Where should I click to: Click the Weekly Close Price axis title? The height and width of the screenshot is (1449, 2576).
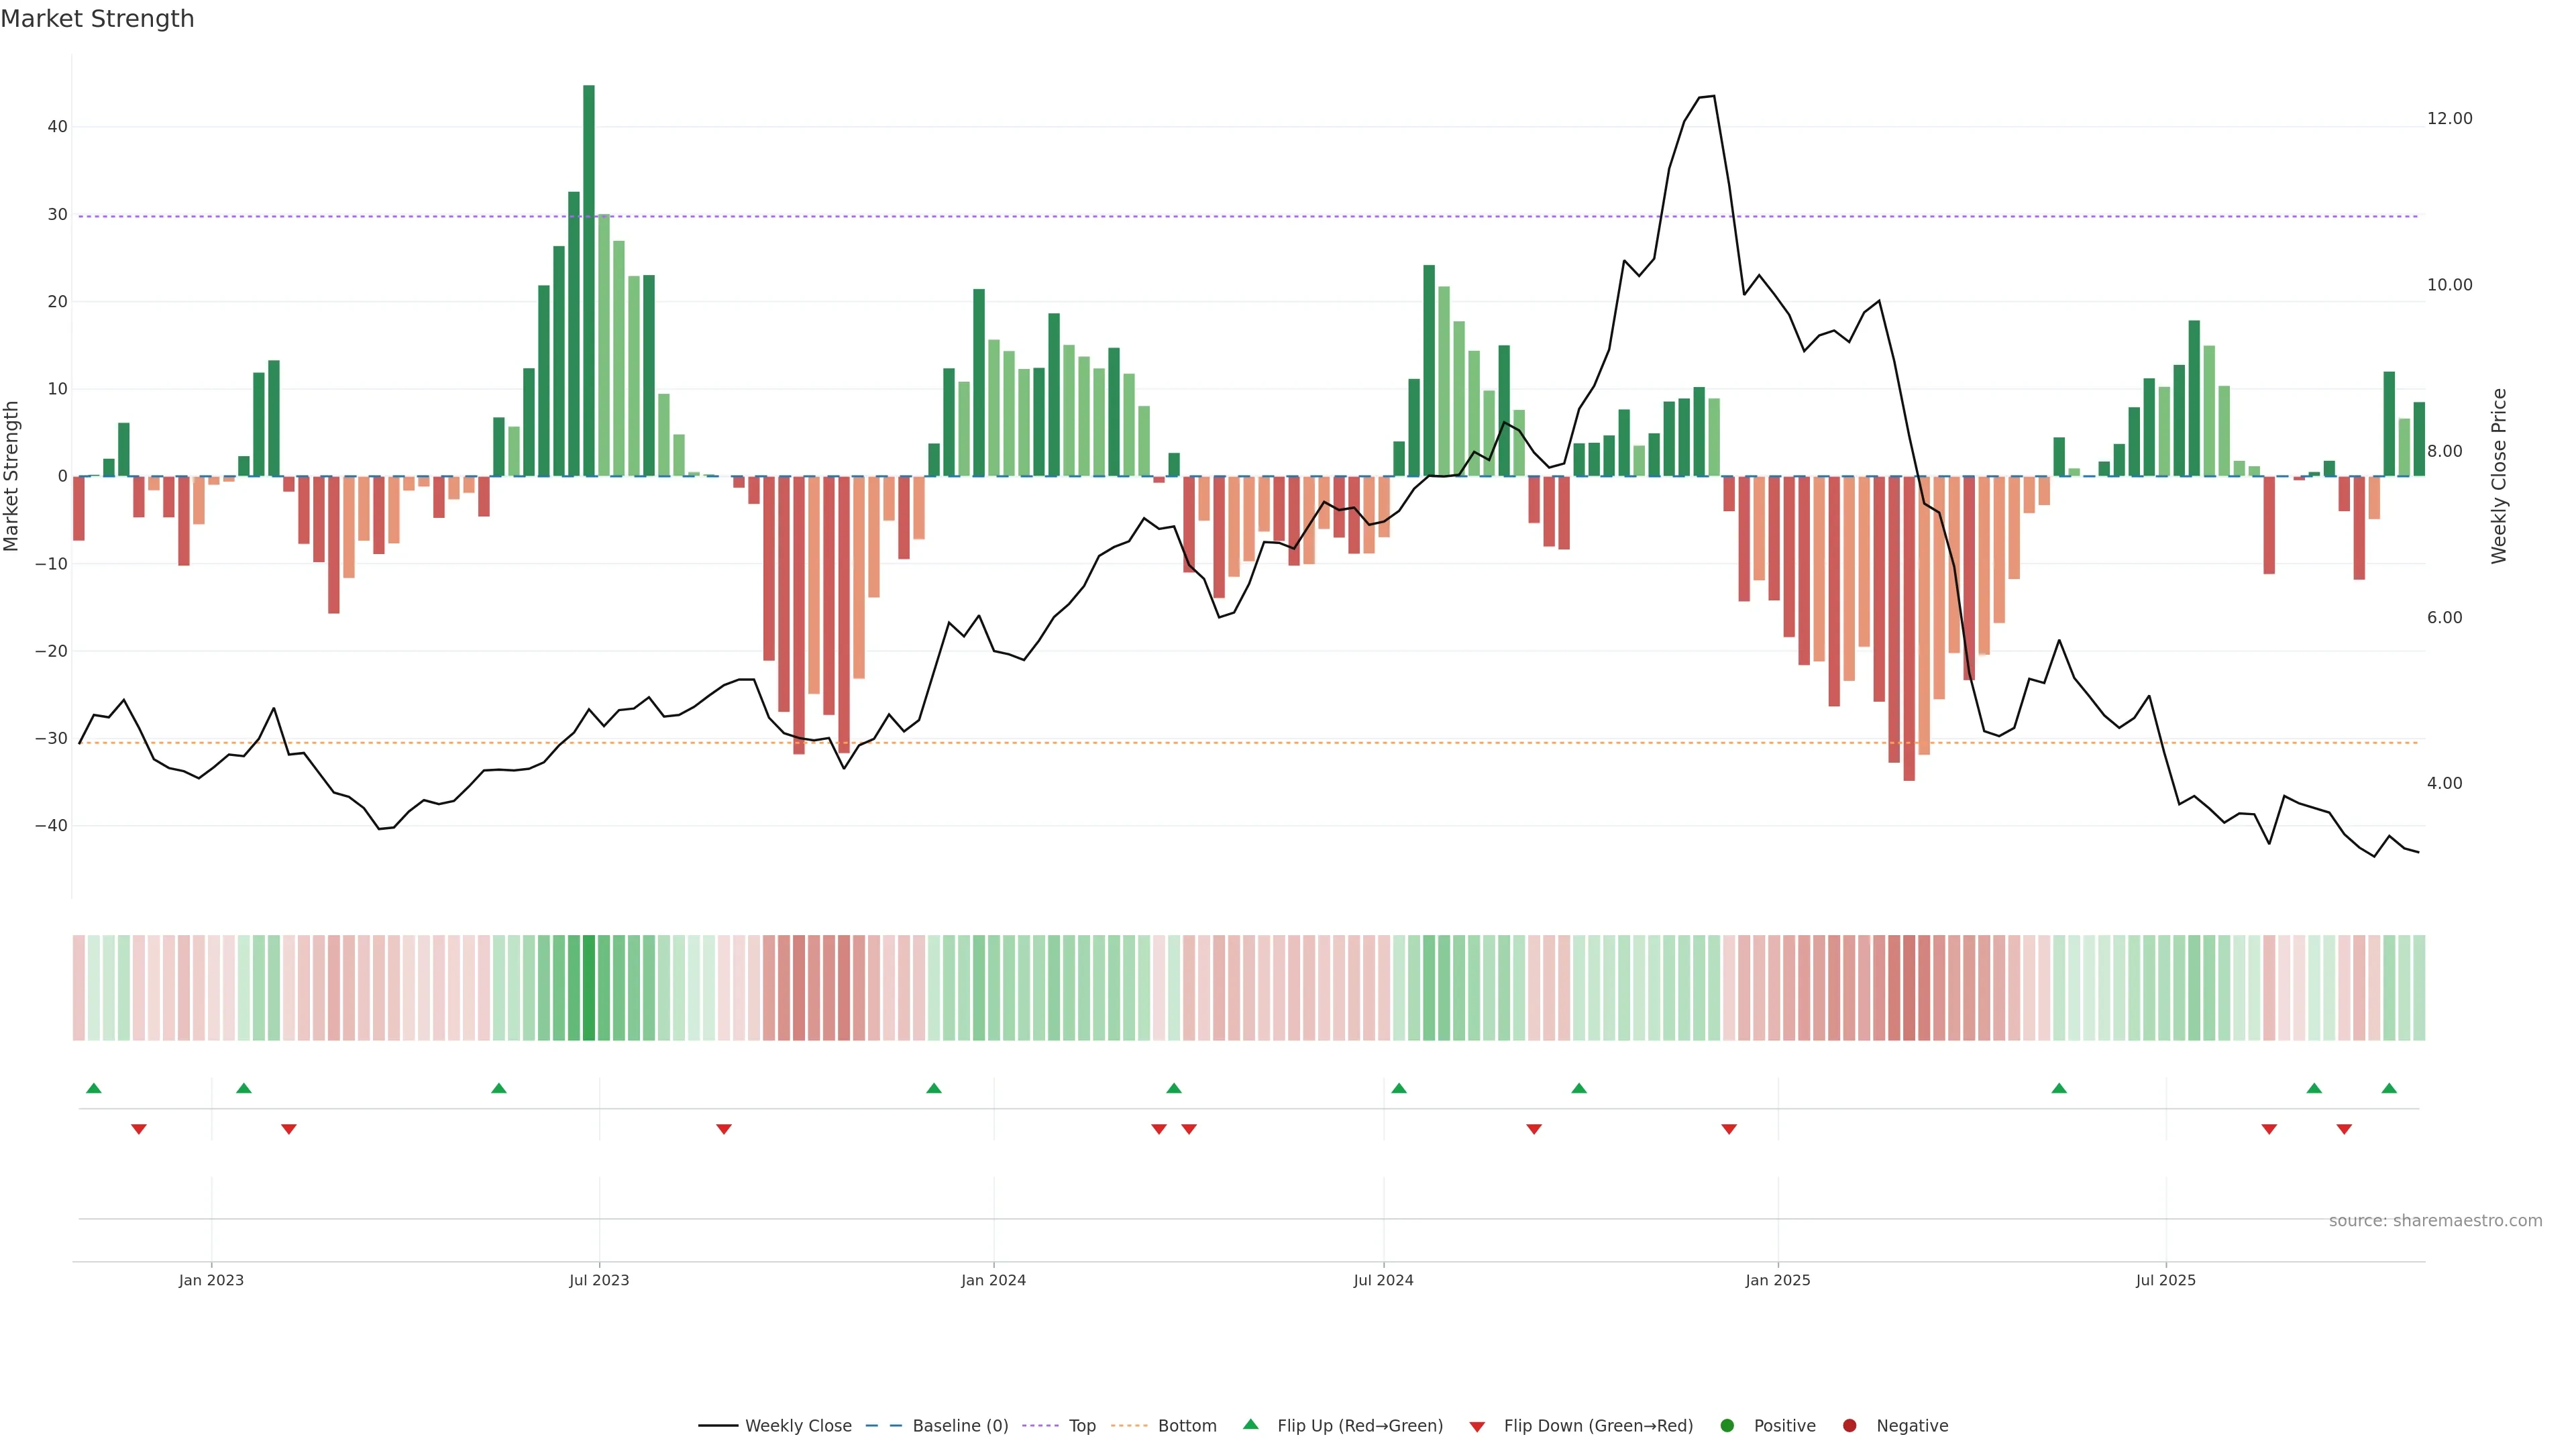[x=2499, y=476]
